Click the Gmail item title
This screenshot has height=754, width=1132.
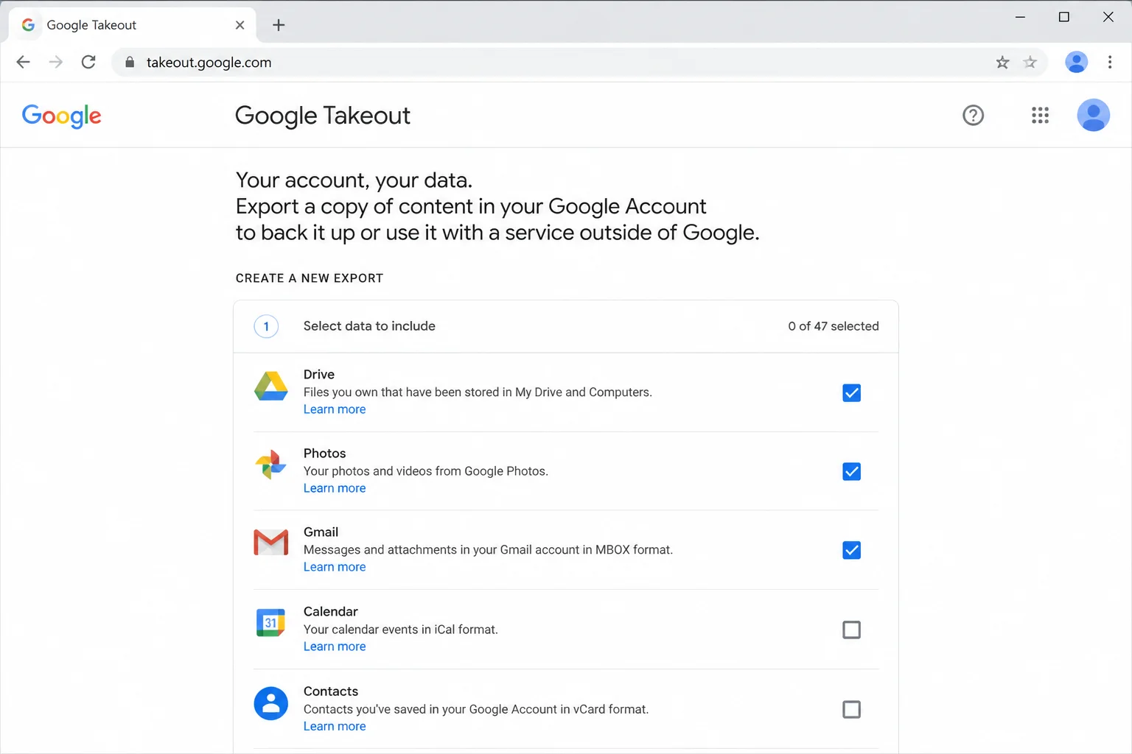click(321, 532)
